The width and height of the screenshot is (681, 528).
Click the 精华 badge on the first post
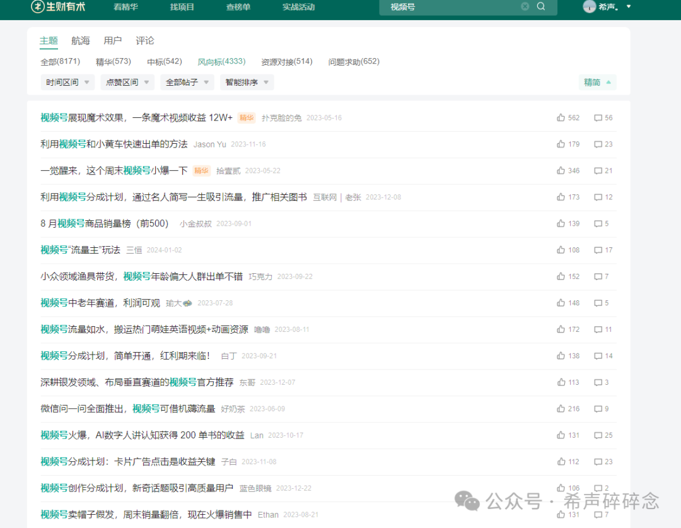(246, 117)
